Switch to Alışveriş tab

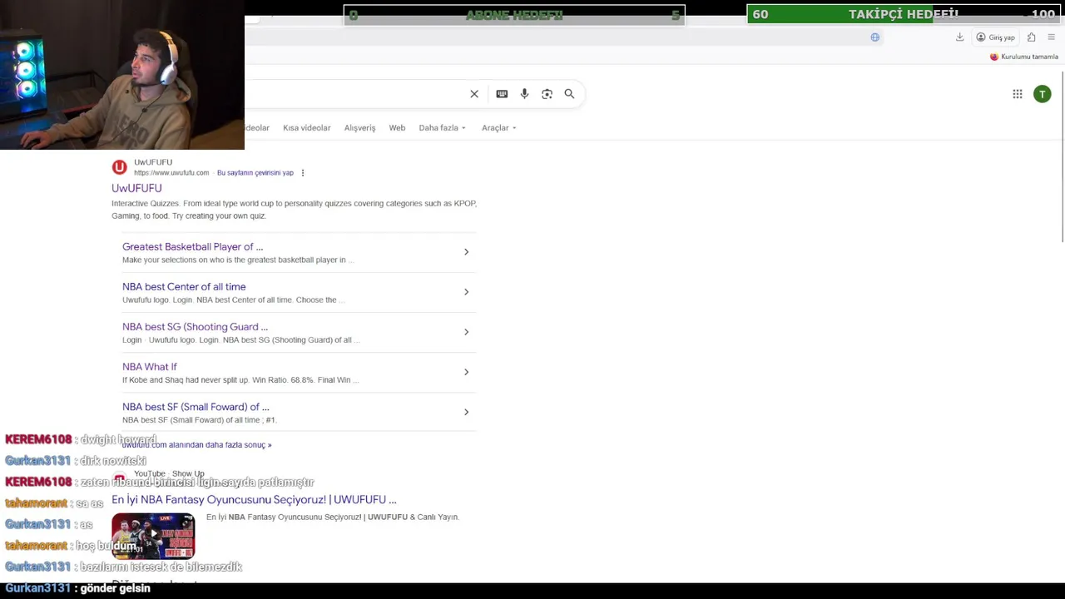click(359, 128)
